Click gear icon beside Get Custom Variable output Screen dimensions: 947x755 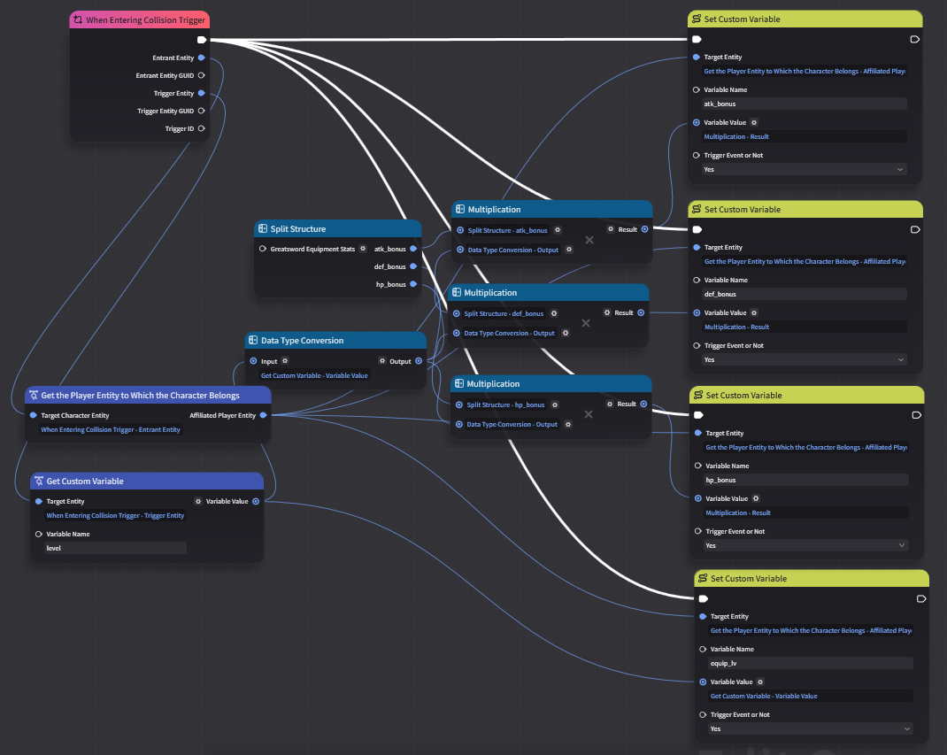click(x=198, y=501)
